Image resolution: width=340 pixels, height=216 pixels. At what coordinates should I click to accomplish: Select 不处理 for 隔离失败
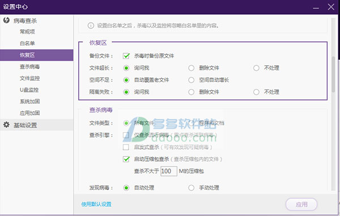(x=256, y=92)
